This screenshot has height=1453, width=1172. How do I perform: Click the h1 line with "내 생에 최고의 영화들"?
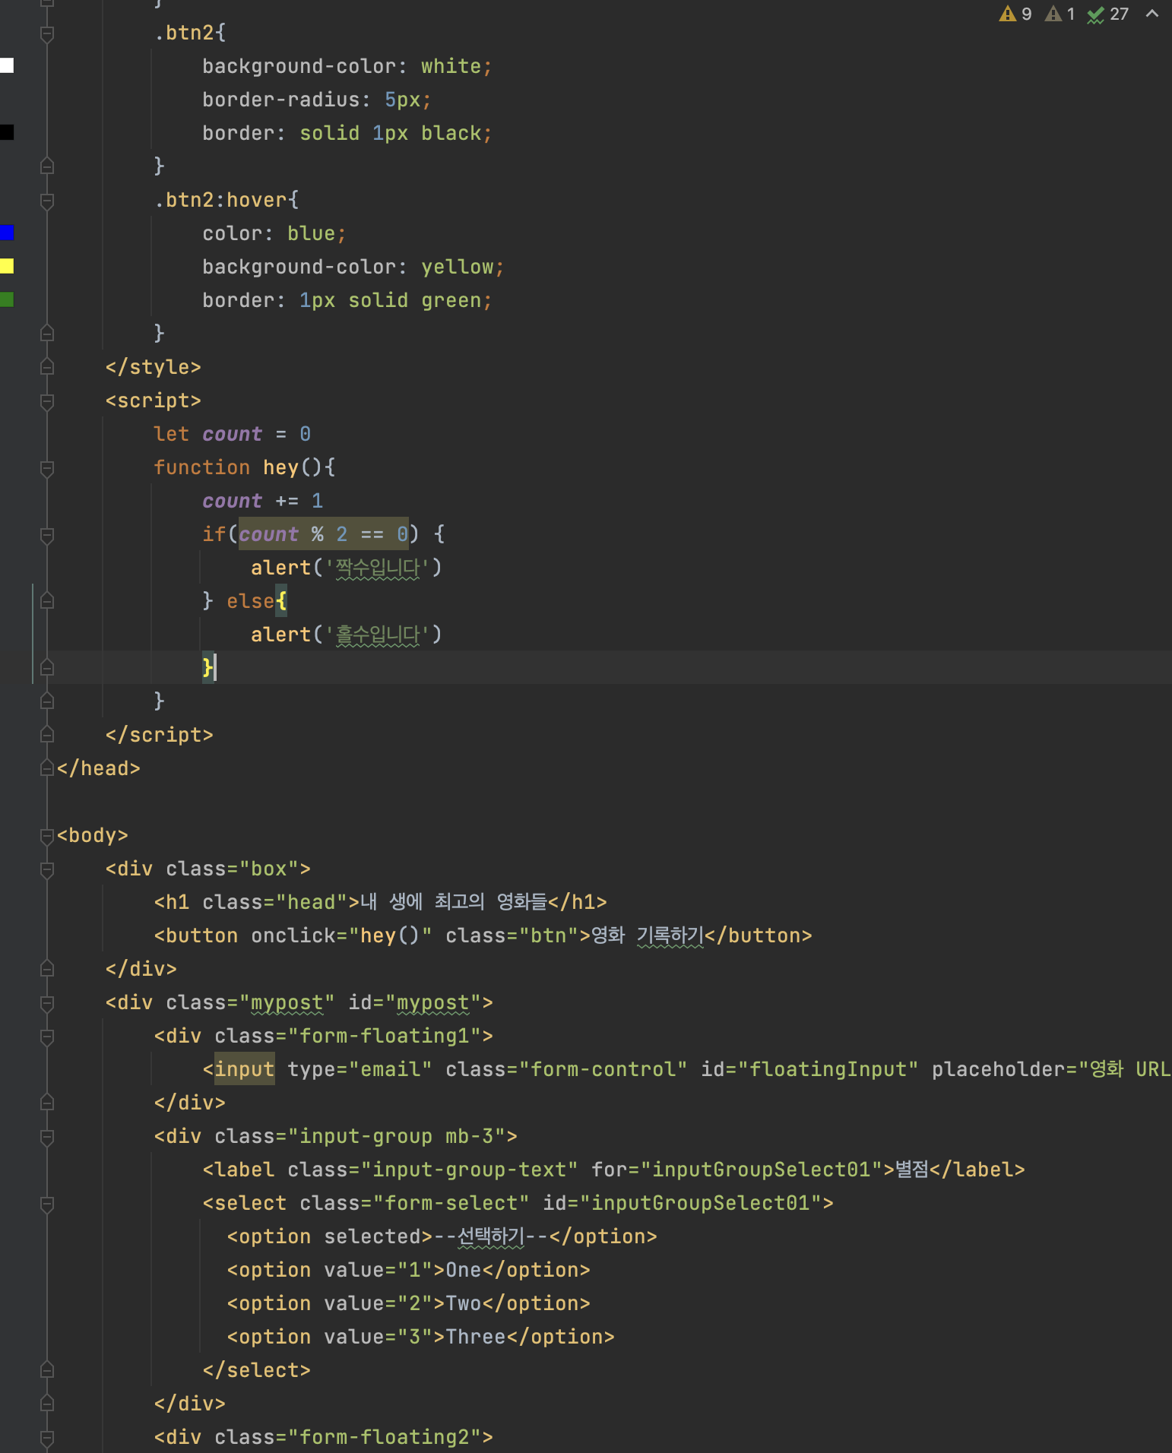pyautogui.click(x=380, y=902)
